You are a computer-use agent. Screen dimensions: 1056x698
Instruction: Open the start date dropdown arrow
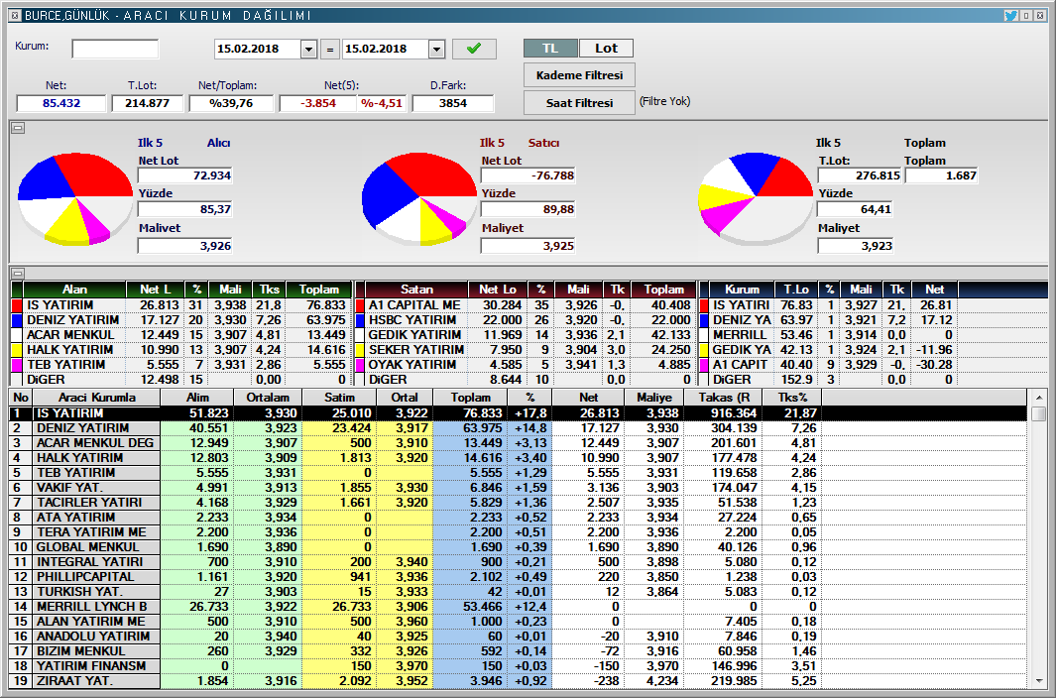308,50
